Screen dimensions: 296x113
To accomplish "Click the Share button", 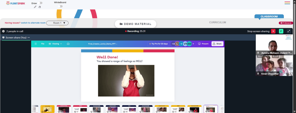I will pyautogui.click(x=217, y=44).
